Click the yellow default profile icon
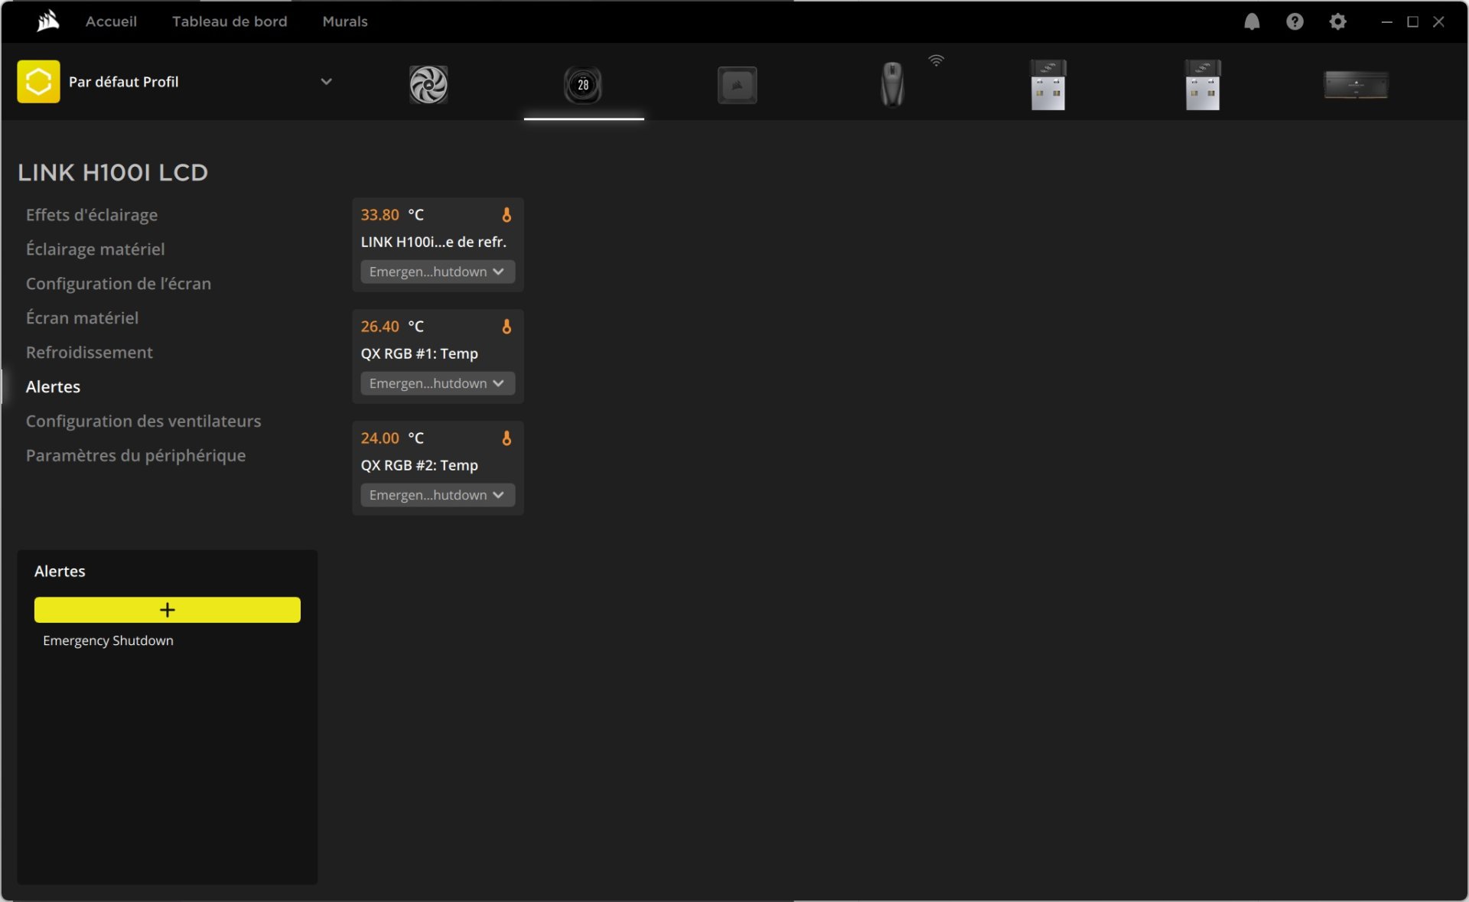Screen dimensions: 1469x902 tap(38, 81)
